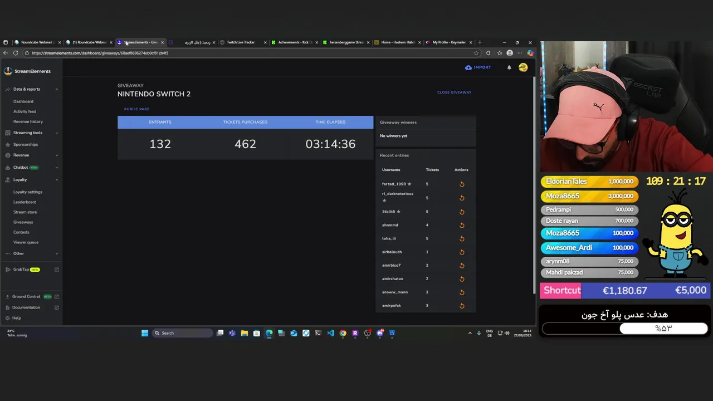The image size is (713, 401).
Task: Switch to Home - Hashem Habibi tab
Action: 398,42
